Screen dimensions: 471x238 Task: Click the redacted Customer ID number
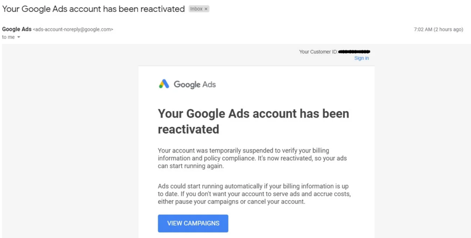click(x=354, y=52)
